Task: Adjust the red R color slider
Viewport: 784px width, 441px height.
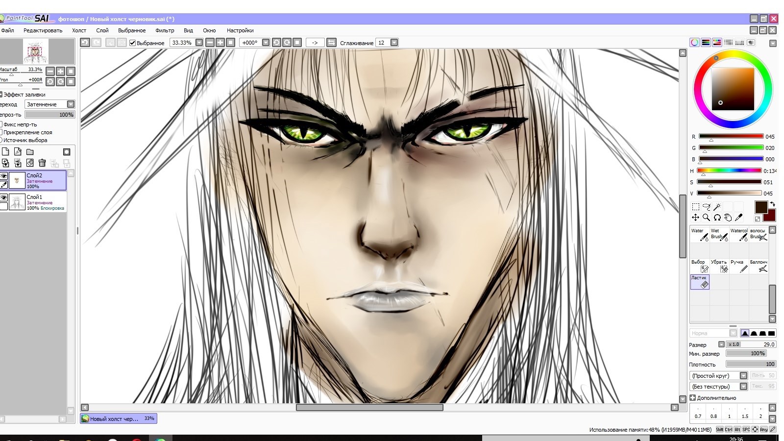Action: click(731, 136)
